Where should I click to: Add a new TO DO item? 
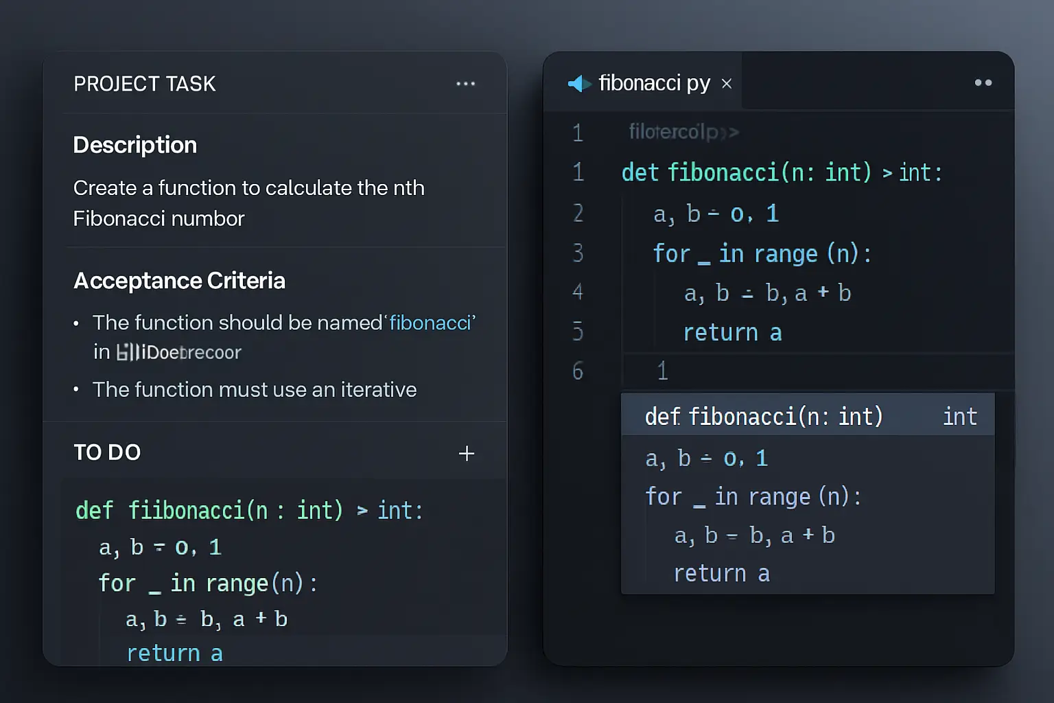[467, 453]
